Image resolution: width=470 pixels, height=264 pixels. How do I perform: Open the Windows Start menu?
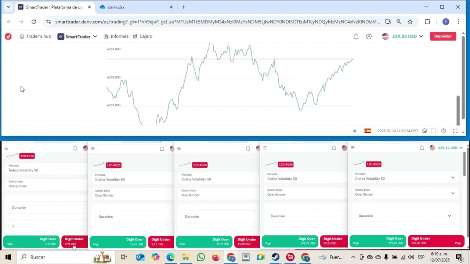[8, 257]
